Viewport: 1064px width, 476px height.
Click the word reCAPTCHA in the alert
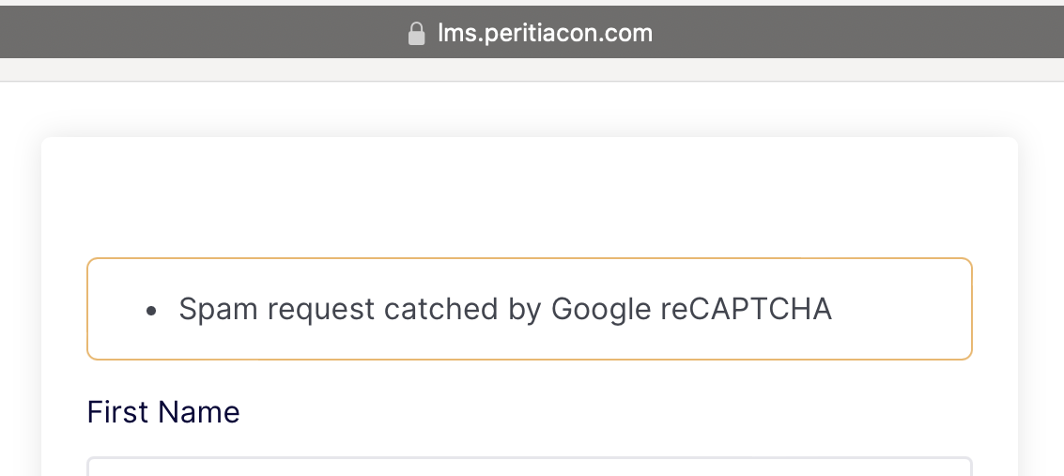tap(746, 309)
